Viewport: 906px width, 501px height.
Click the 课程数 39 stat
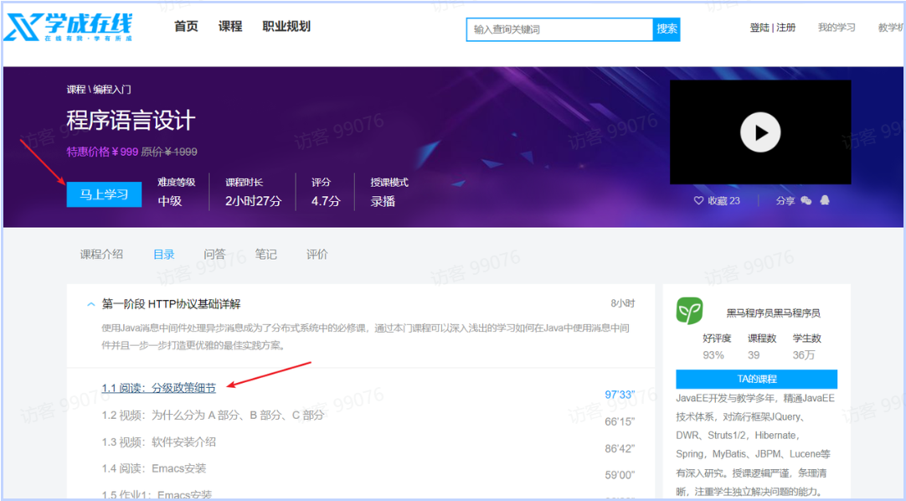(x=761, y=346)
